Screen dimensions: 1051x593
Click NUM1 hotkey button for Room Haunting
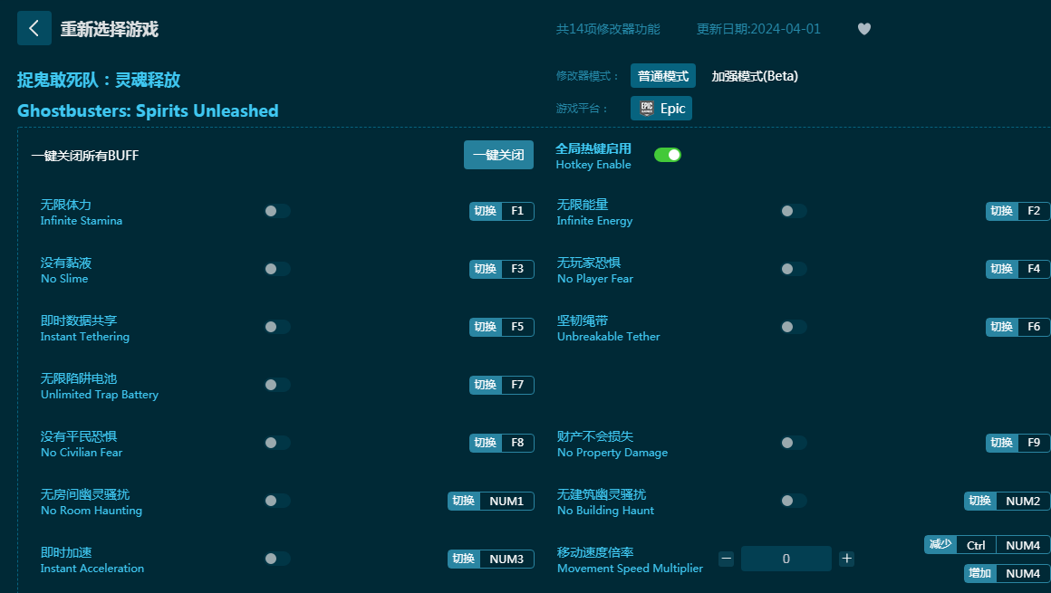[x=491, y=502]
